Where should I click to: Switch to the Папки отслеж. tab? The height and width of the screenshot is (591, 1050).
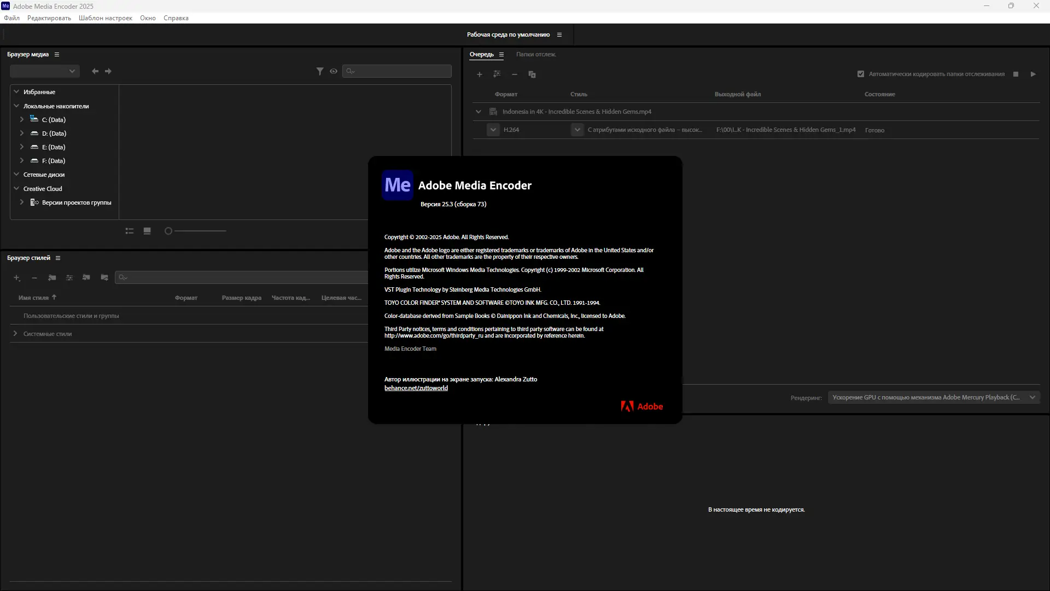tap(535, 54)
